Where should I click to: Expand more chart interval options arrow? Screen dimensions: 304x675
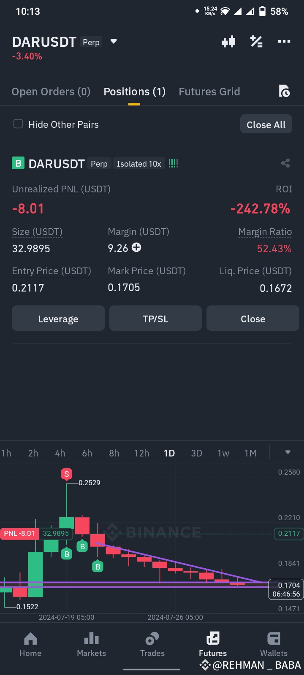coord(288,452)
